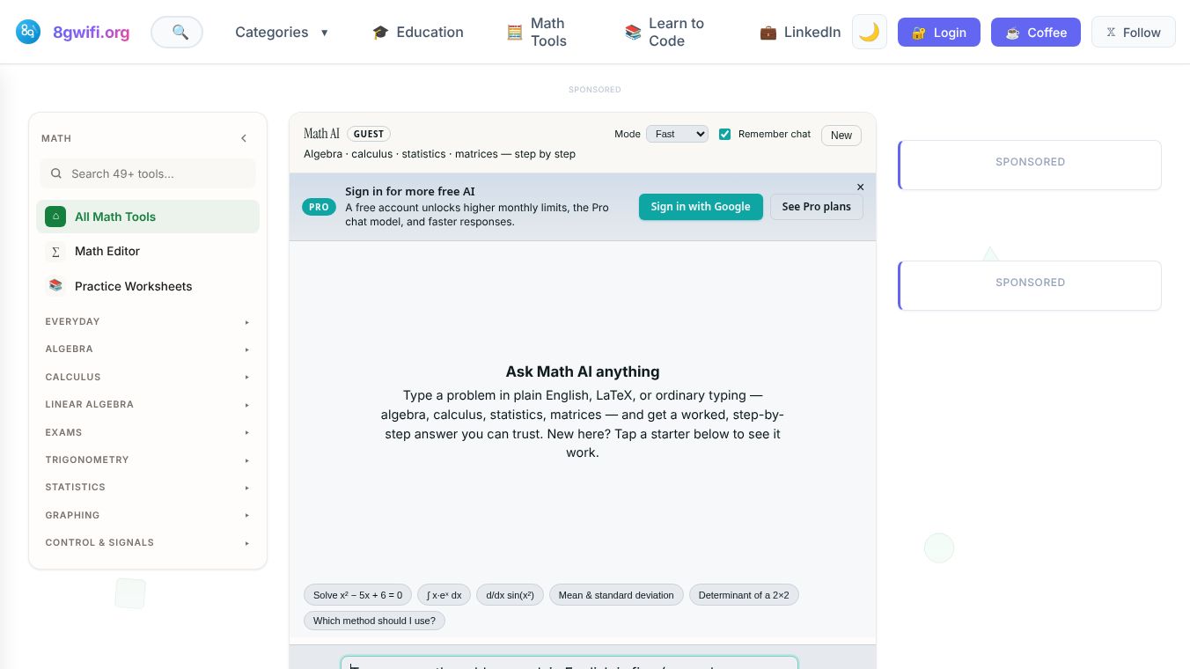1190x669 pixels.
Task: Expand the Everyday section
Action: click(x=148, y=321)
